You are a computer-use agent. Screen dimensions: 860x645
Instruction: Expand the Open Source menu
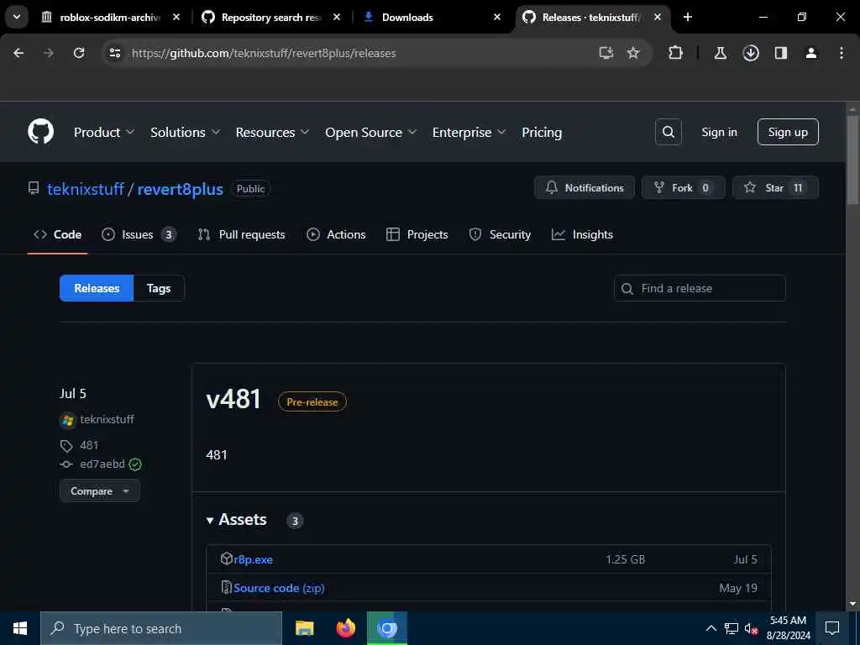pos(370,132)
